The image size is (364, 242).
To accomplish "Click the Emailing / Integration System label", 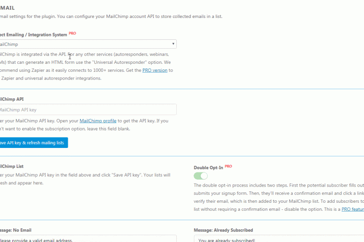I will [33, 35].
